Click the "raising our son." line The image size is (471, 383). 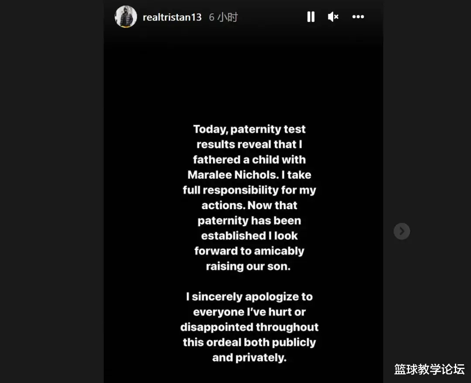click(x=248, y=267)
